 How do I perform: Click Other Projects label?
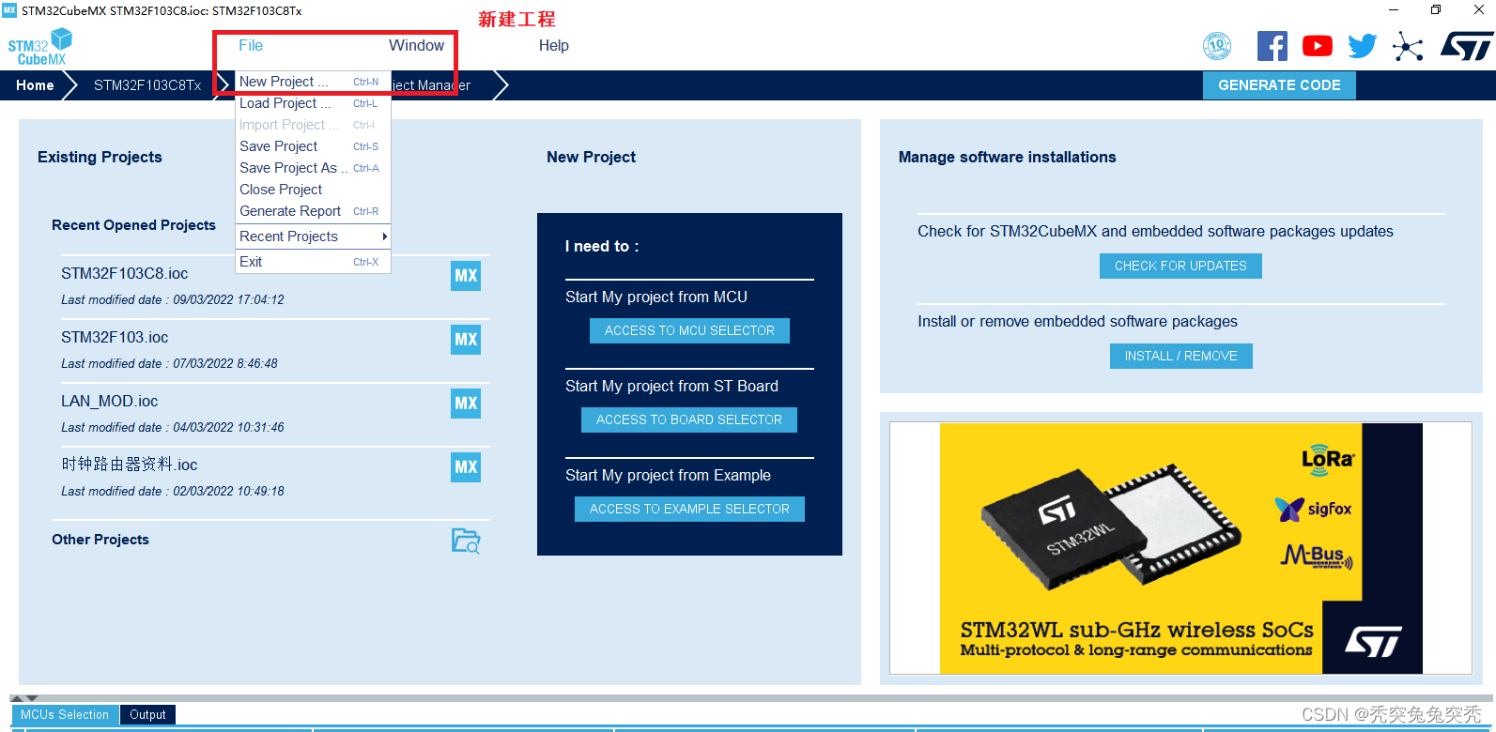pyautogui.click(x=100, y=540)
